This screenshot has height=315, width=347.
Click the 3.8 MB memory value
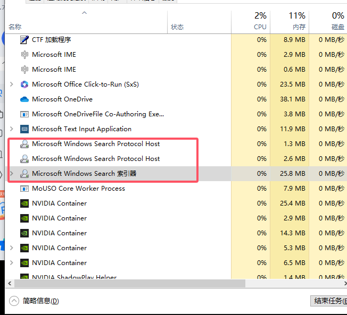click(294, 114)
